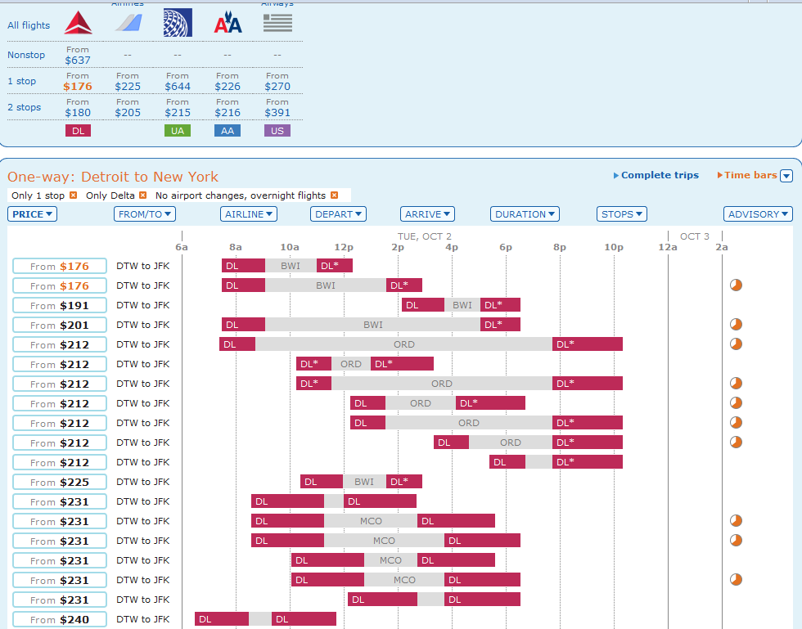Click the 'One-way: Detroit to New York' heading
This screenshot has height=629, width=802.
(113, 177)
